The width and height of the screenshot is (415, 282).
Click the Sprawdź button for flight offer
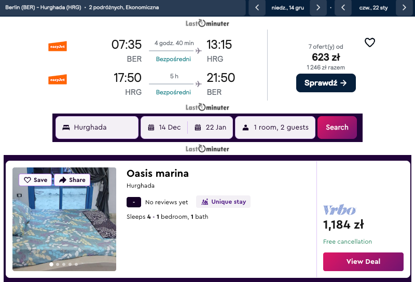pyautogui.click(x=326, y=83)
